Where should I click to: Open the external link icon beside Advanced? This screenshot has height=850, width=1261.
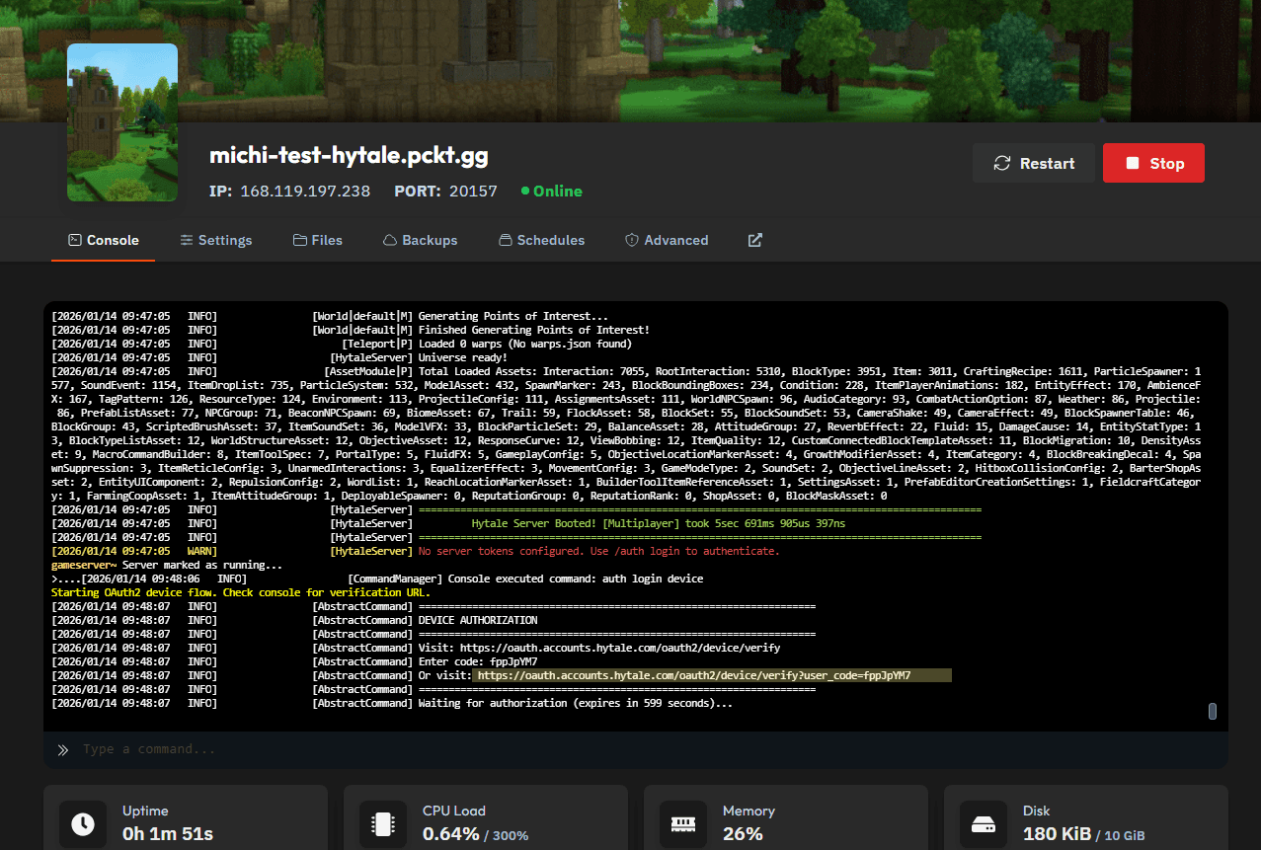tap(754, 239)
